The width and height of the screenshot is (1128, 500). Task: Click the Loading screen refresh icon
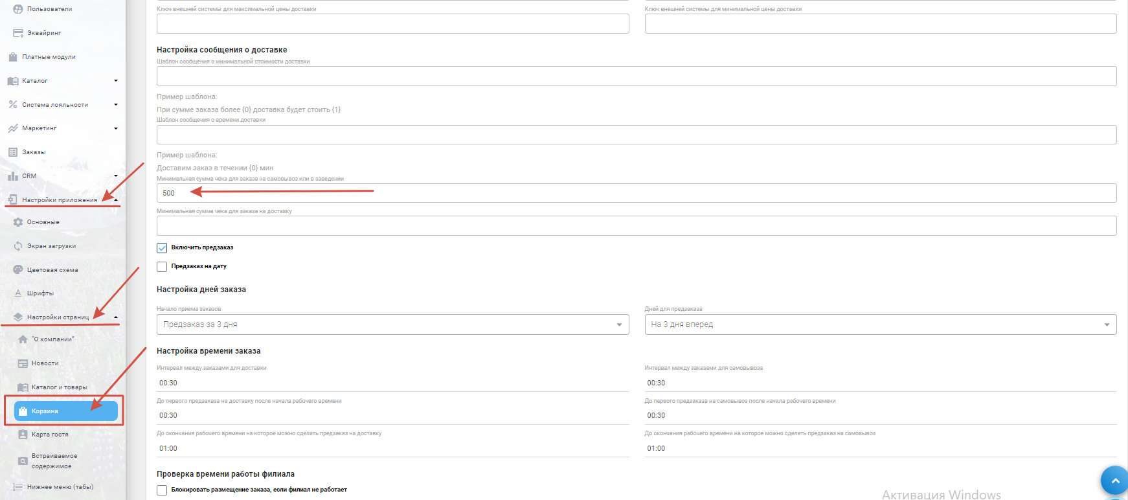click(x=18, y=246)
